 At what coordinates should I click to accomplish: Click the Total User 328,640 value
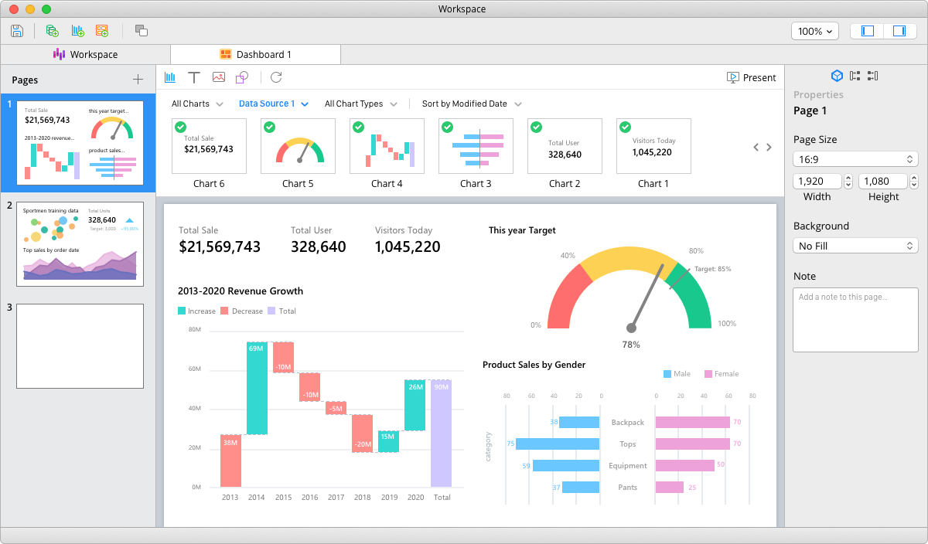[x=319, y=247]
